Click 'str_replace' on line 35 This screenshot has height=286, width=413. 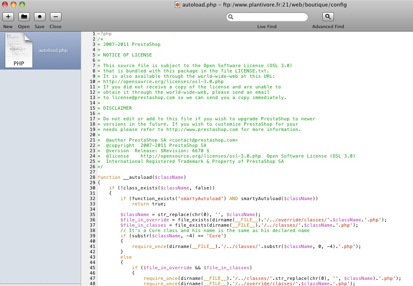tap(173, 214)
